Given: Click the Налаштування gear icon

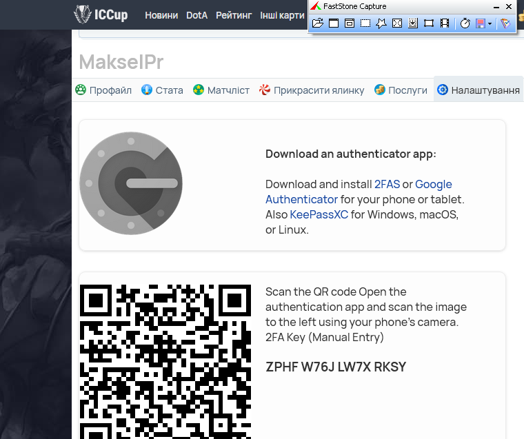Looking at the screenshot, I should click(443, 90).
